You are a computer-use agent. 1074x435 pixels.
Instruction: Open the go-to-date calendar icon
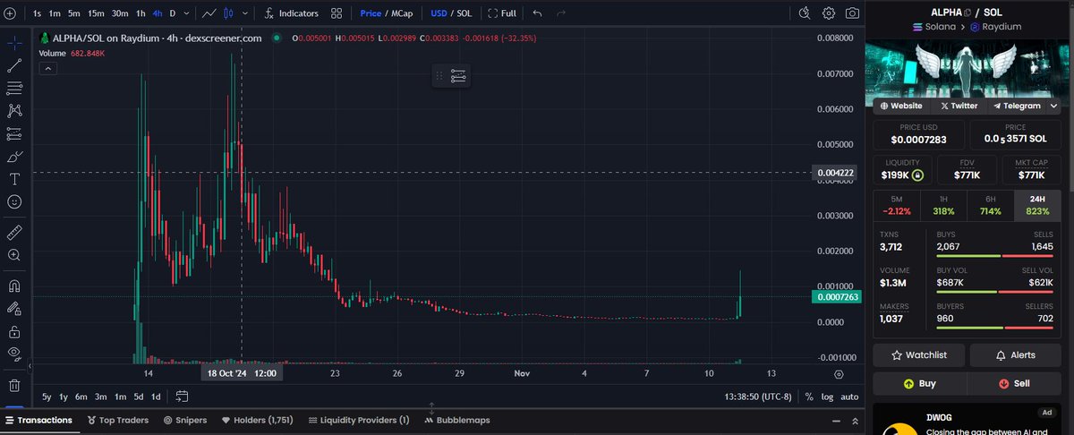[x=182, y=397]
